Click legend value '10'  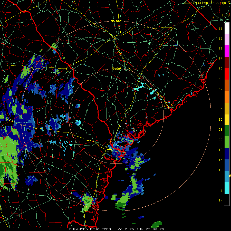(220, 170)
